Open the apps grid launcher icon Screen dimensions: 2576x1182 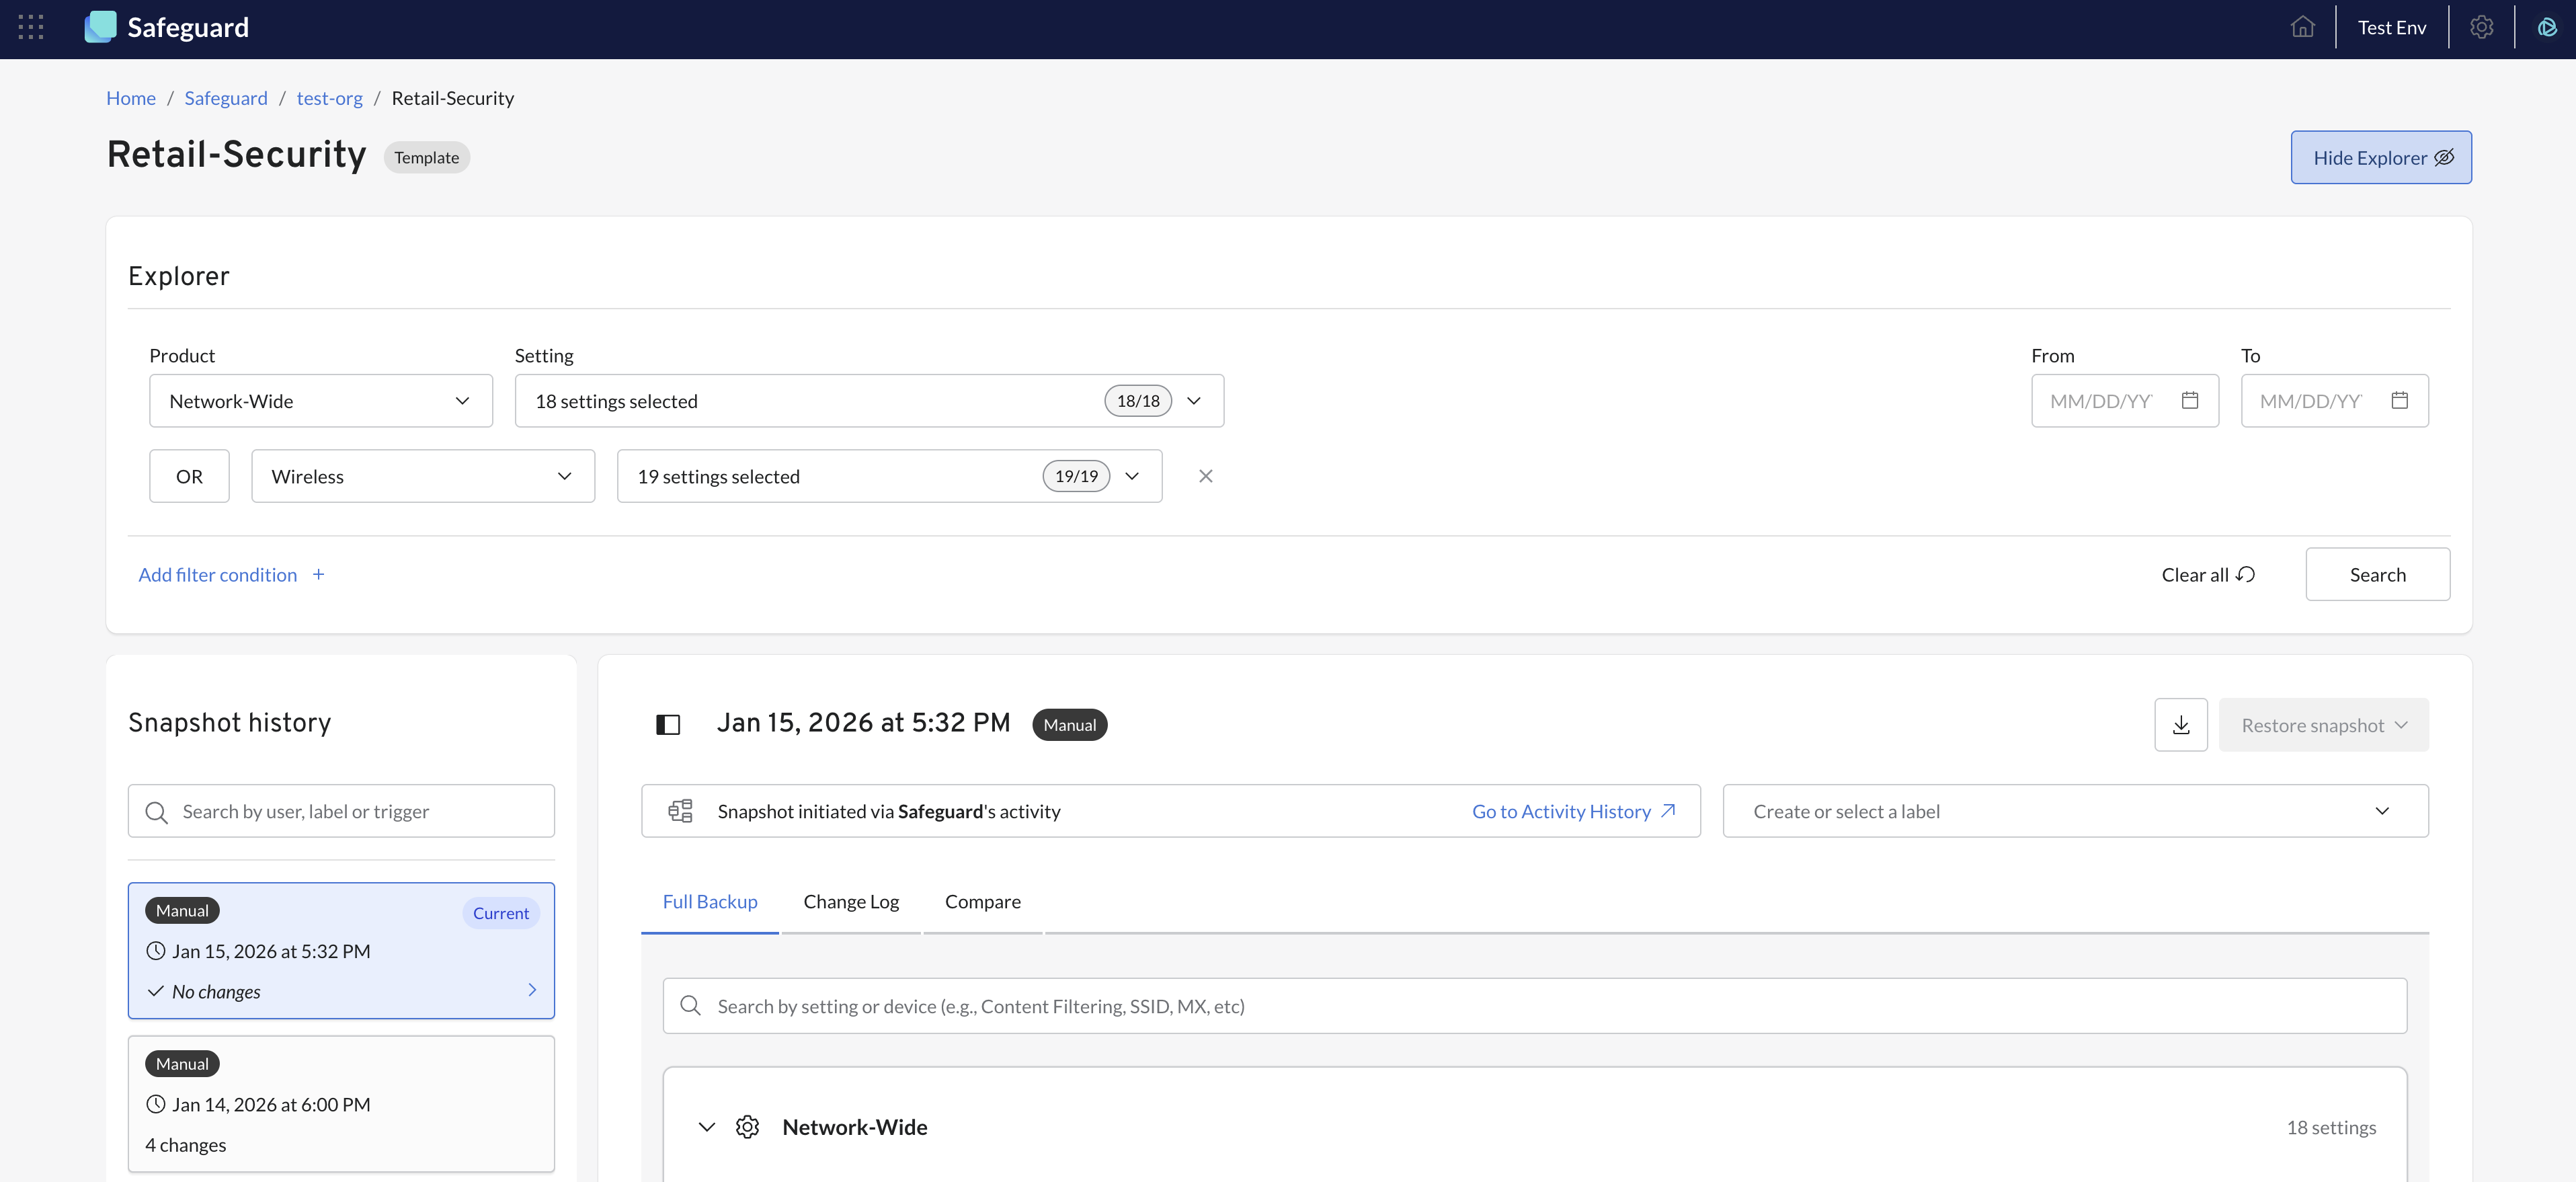point(31,27)
